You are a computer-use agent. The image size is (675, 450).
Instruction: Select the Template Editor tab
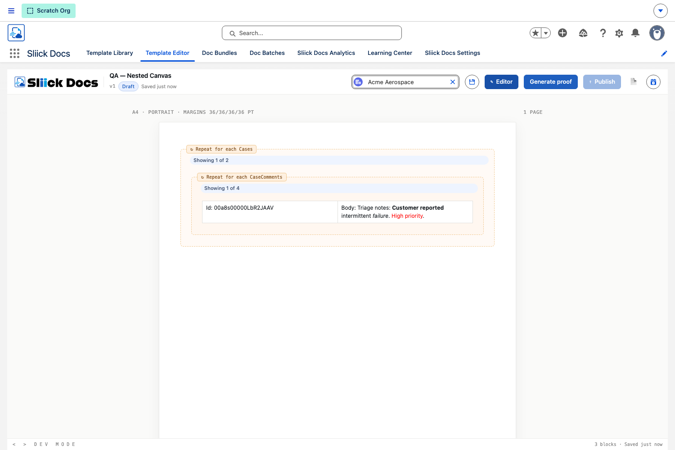167,53
